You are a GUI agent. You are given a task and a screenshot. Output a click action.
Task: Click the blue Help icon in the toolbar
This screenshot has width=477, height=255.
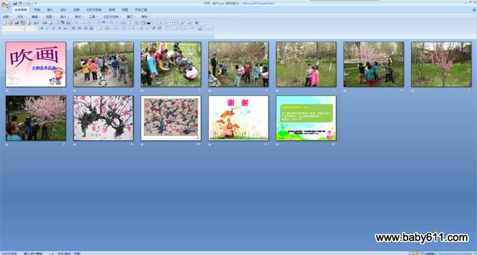coord(196,22)
